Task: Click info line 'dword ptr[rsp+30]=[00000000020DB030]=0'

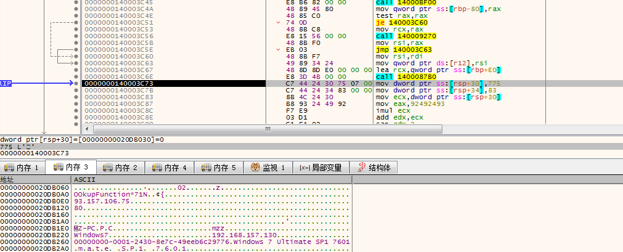Action: pos(82,139)
